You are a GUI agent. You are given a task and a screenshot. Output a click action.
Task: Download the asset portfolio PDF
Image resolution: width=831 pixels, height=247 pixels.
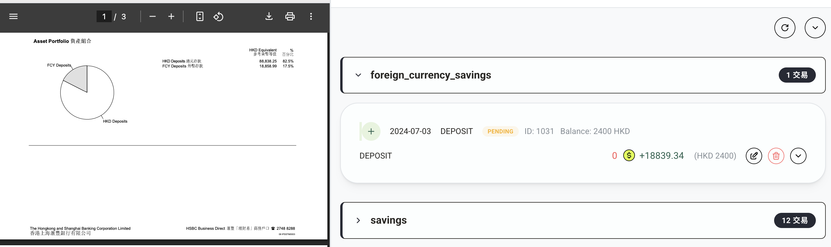[269, 16]
